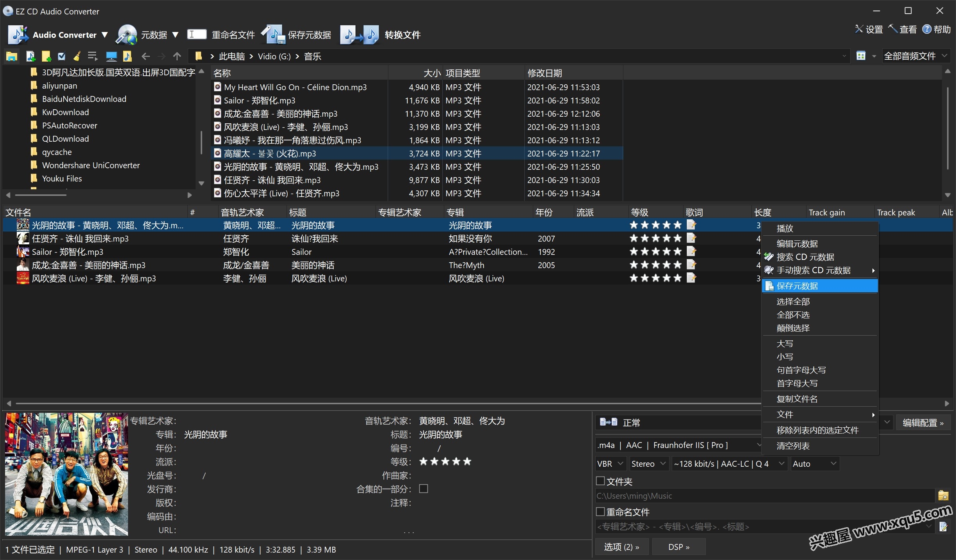
Task: Click lyrics icon in 任贤齐 row
Action: coord(691,238)
